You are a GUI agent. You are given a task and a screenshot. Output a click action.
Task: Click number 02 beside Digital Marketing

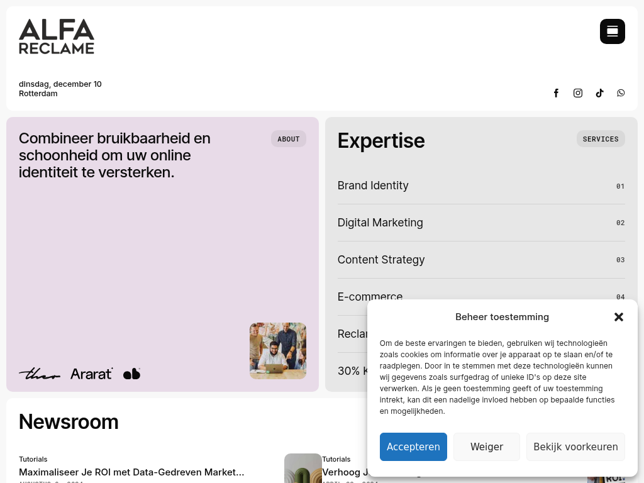click(x=620, y=223)
